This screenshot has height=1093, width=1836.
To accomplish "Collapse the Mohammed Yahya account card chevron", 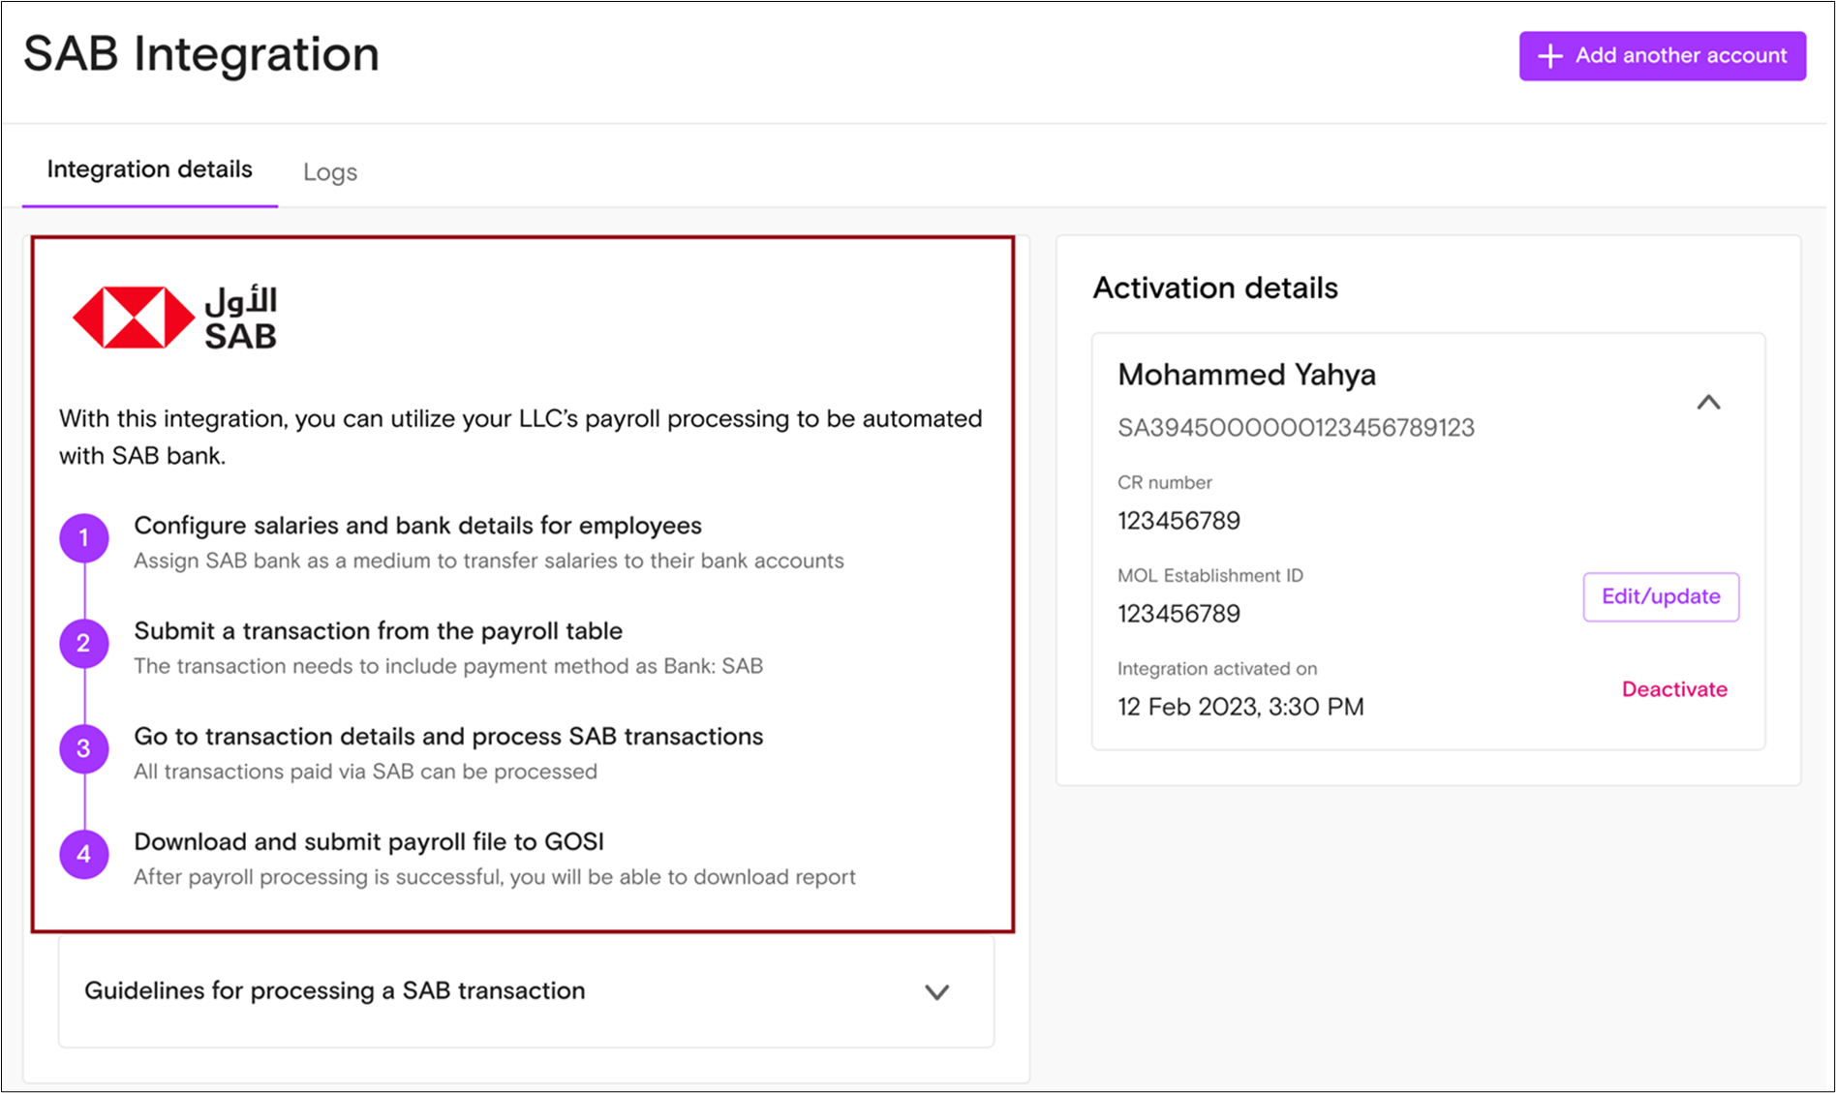I will coord(1708,402).
